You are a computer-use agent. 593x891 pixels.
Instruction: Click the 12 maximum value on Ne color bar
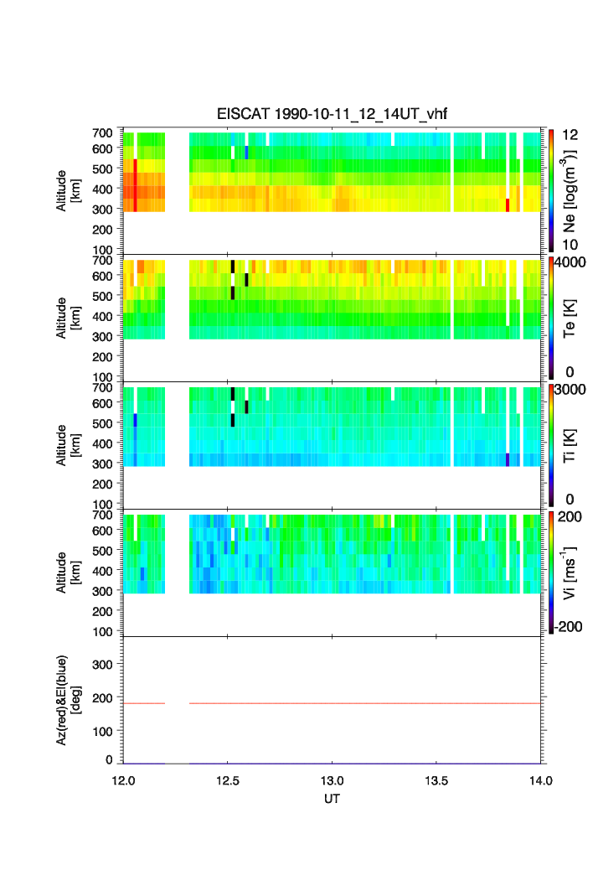(570, 135)
